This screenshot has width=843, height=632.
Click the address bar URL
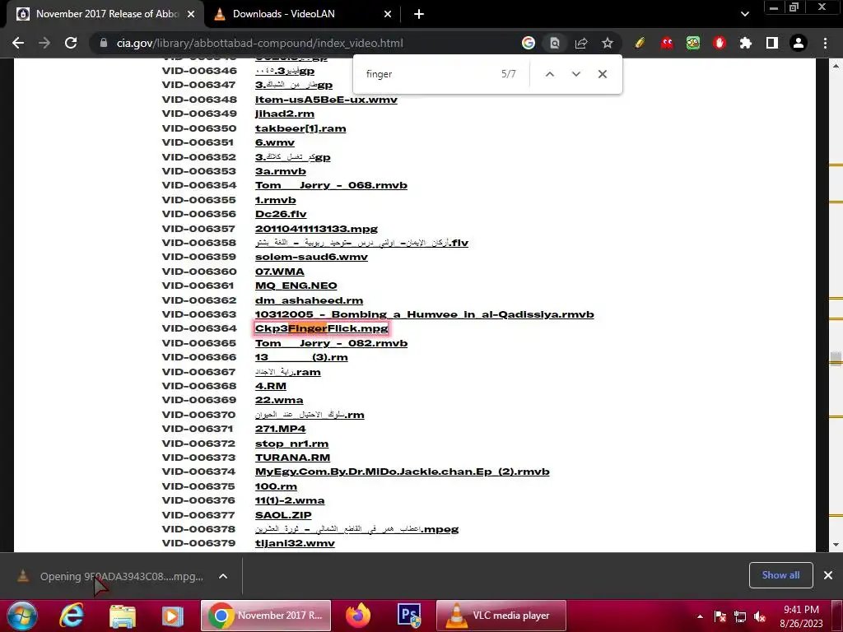pos(259,43)
